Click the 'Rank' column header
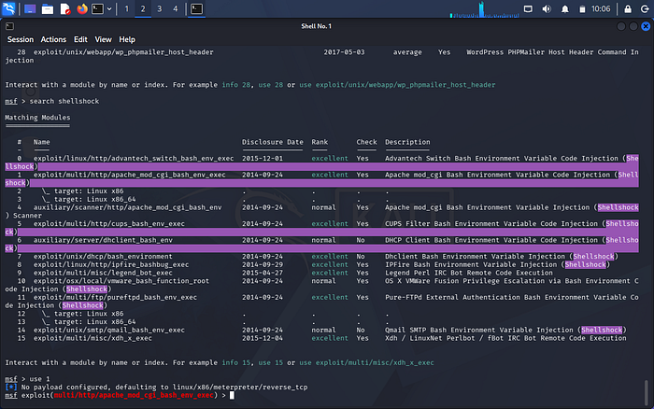The width and height of the screenshot is (654, 409). [320, 142]
